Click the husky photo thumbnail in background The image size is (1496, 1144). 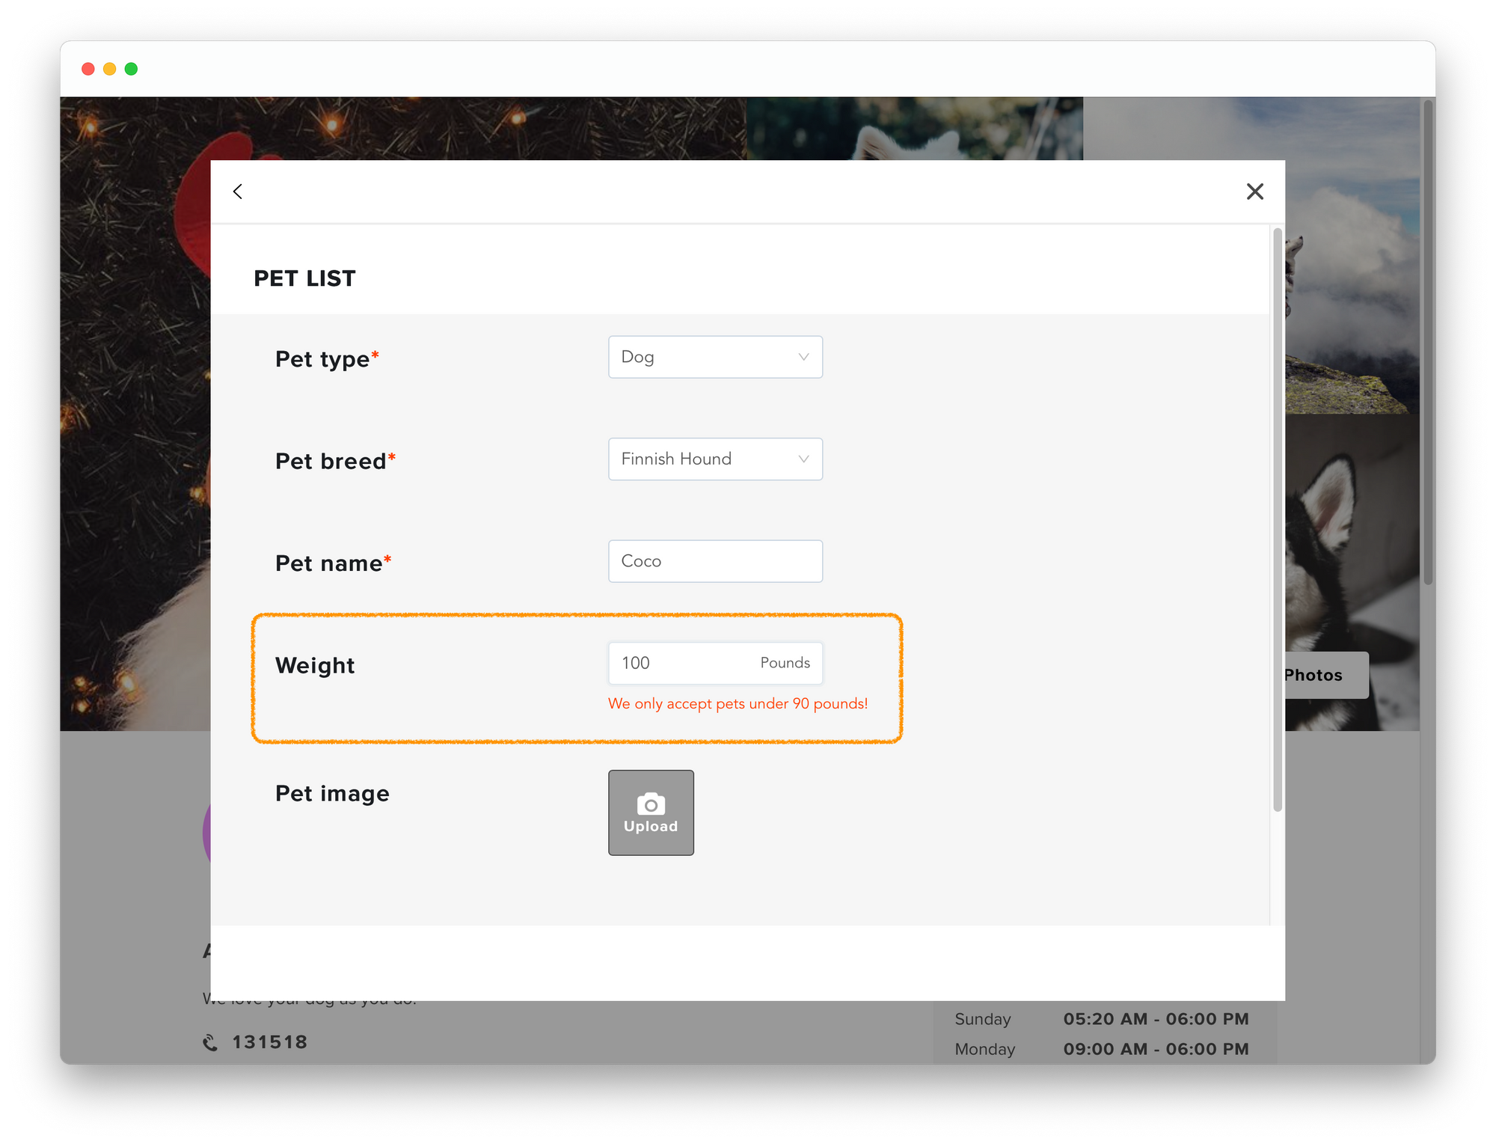[x=1352, y=572]
